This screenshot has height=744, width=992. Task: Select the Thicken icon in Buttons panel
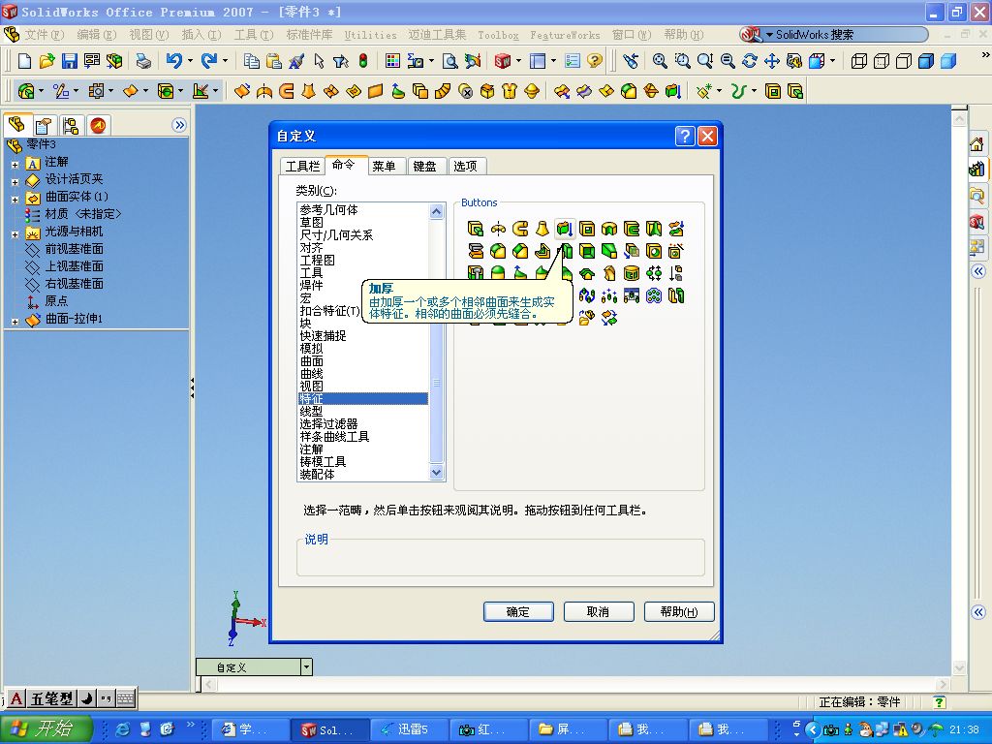tap(565, 229)
